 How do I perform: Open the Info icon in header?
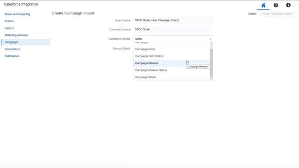point(288,5)
